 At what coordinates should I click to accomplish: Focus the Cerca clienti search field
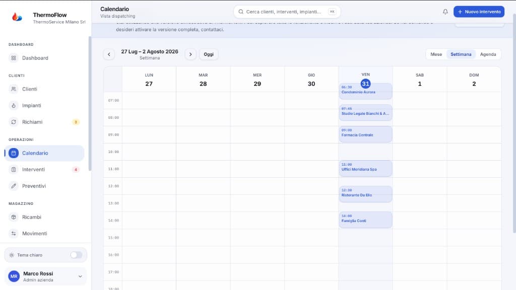point(287,12)
